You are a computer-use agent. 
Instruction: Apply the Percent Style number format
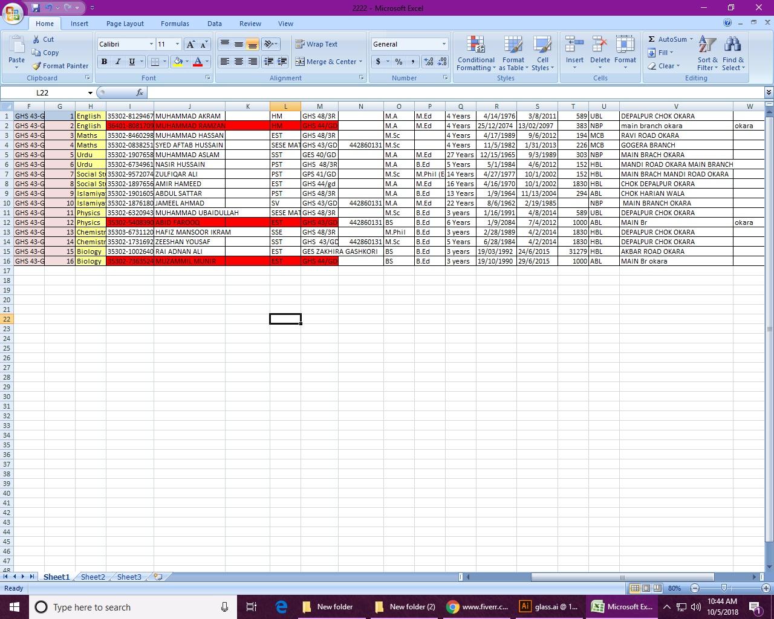coord(398,61)
